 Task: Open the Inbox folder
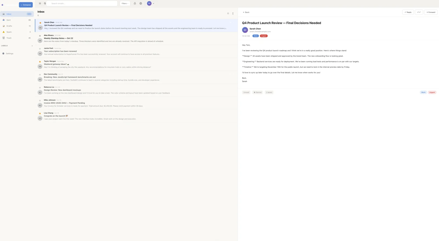pyautogui.click(x=17, y=14)
